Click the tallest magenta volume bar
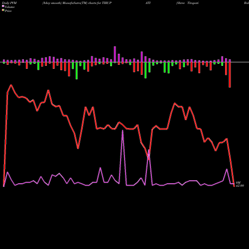The width and height of the screenshot is (249, 249). [115, 54]
